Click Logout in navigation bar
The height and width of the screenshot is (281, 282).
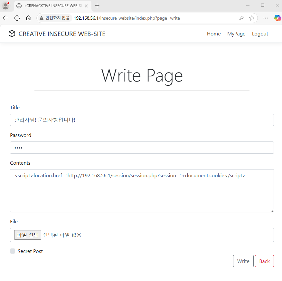click(x=260, y=34)
